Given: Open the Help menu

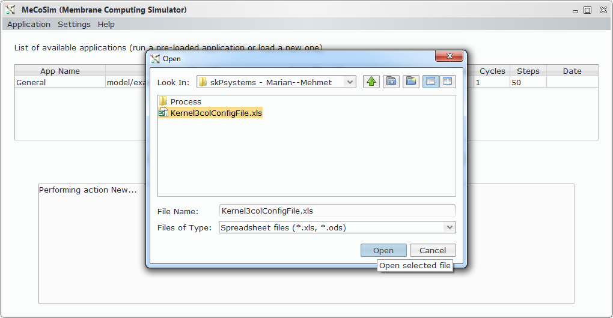Looking at the screenshot, I should (106, 24).
